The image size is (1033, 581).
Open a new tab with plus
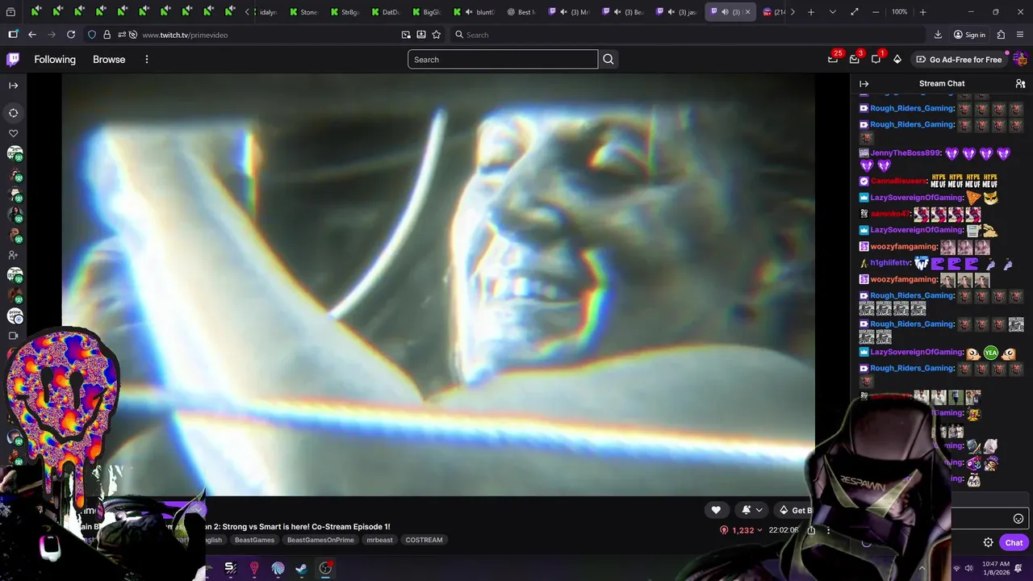tap(811, 12)
